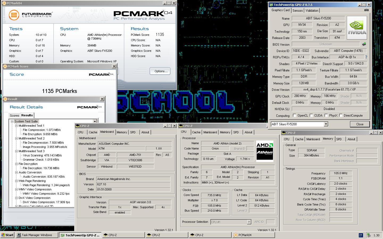Click the Futuremark orange logo in PCMark04
This screenshot has height=239, width=383.
[x=14, y=15]
